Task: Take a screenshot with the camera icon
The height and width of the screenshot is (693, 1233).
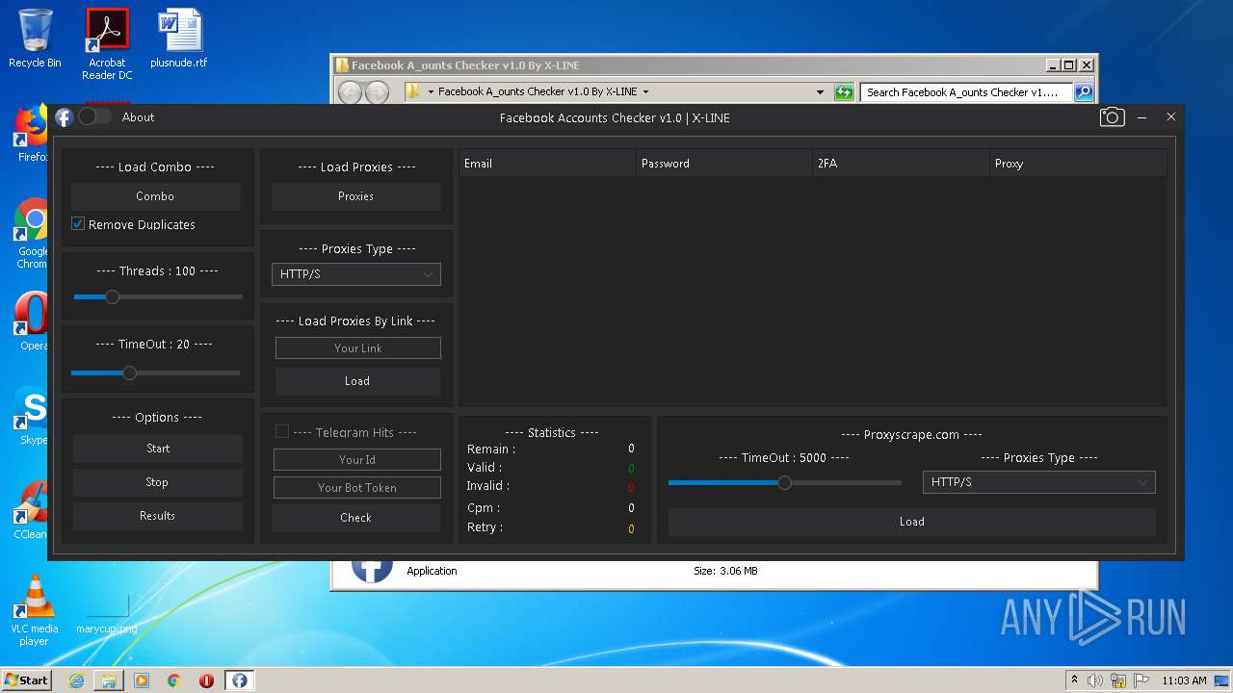Action: pos(1112,117)
